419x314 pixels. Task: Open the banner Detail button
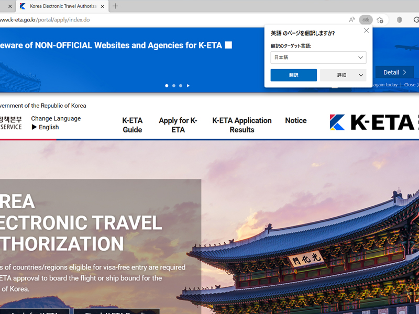(x=395, y=72)
